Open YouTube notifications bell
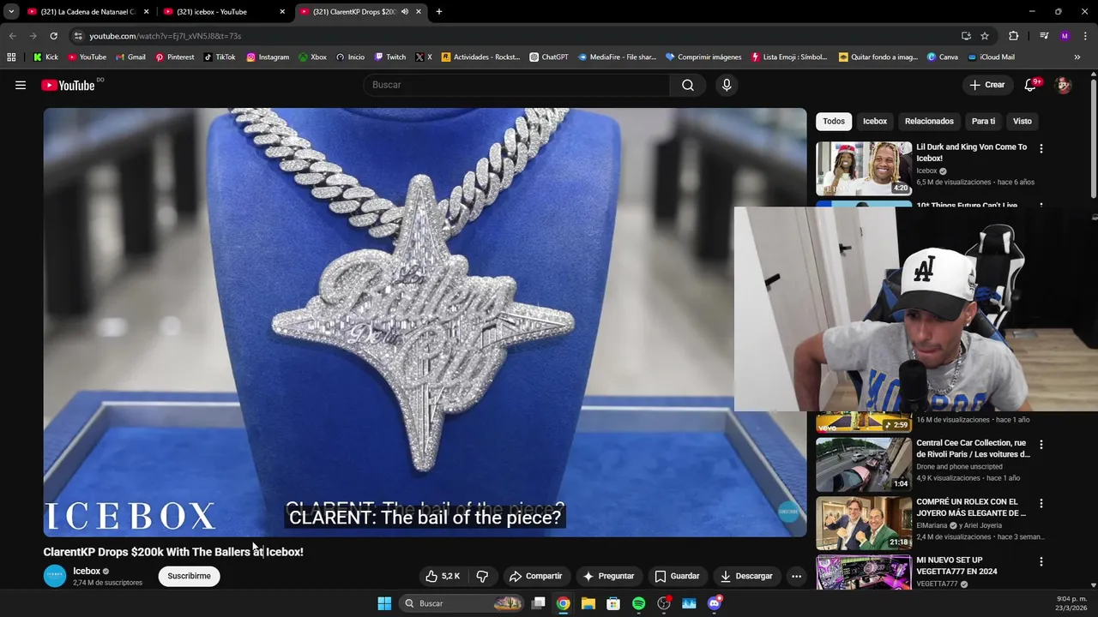This screenshot has width=1098, height=617. tap(1031, 85)
